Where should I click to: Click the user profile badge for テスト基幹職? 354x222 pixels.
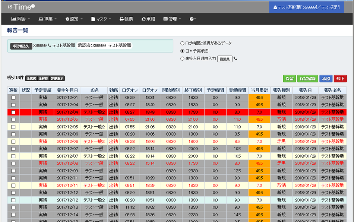click(x=306, y=7)
